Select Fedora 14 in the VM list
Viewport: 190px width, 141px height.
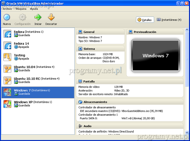pyautogui.click(x=21, y=44)
